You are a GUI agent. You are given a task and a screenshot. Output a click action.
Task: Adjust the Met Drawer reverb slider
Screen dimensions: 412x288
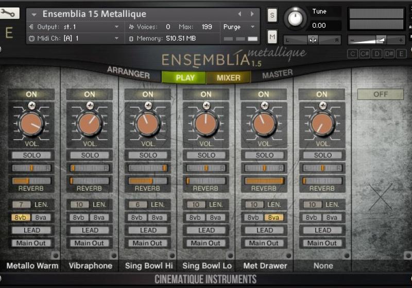[264, 181]
